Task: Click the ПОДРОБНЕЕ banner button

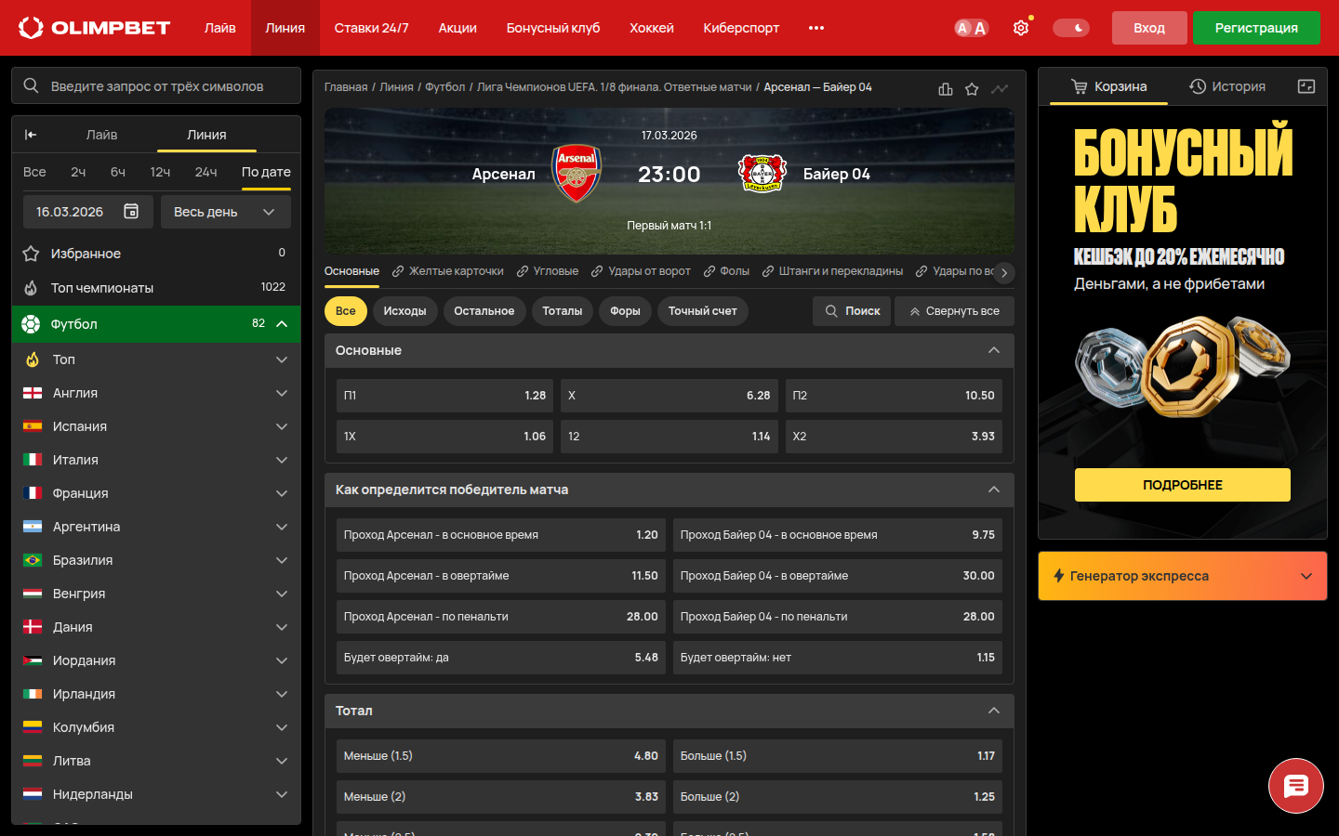Action: pyautogui.click(x=1183, y=485)
